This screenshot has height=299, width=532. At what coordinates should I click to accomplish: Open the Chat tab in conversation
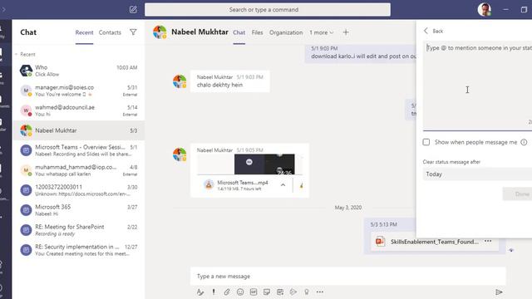coord(239,32)
